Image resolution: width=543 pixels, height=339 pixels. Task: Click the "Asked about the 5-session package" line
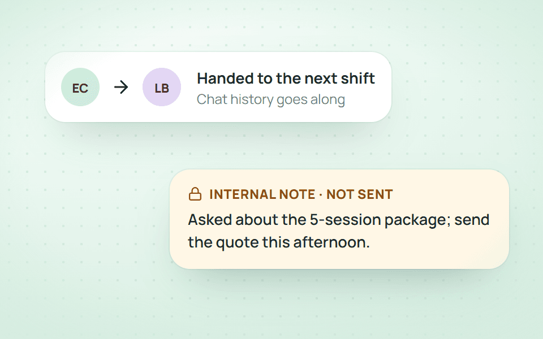[x=319, y=220]
